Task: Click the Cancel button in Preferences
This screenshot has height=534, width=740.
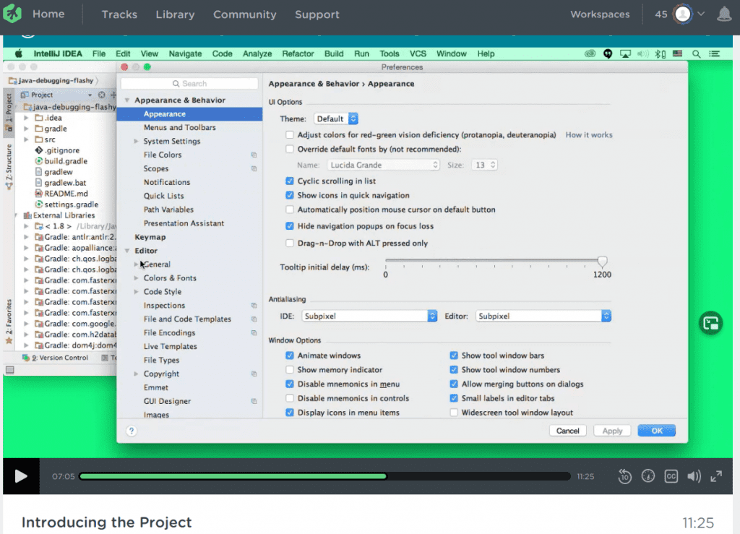Action: click(568, 431)
